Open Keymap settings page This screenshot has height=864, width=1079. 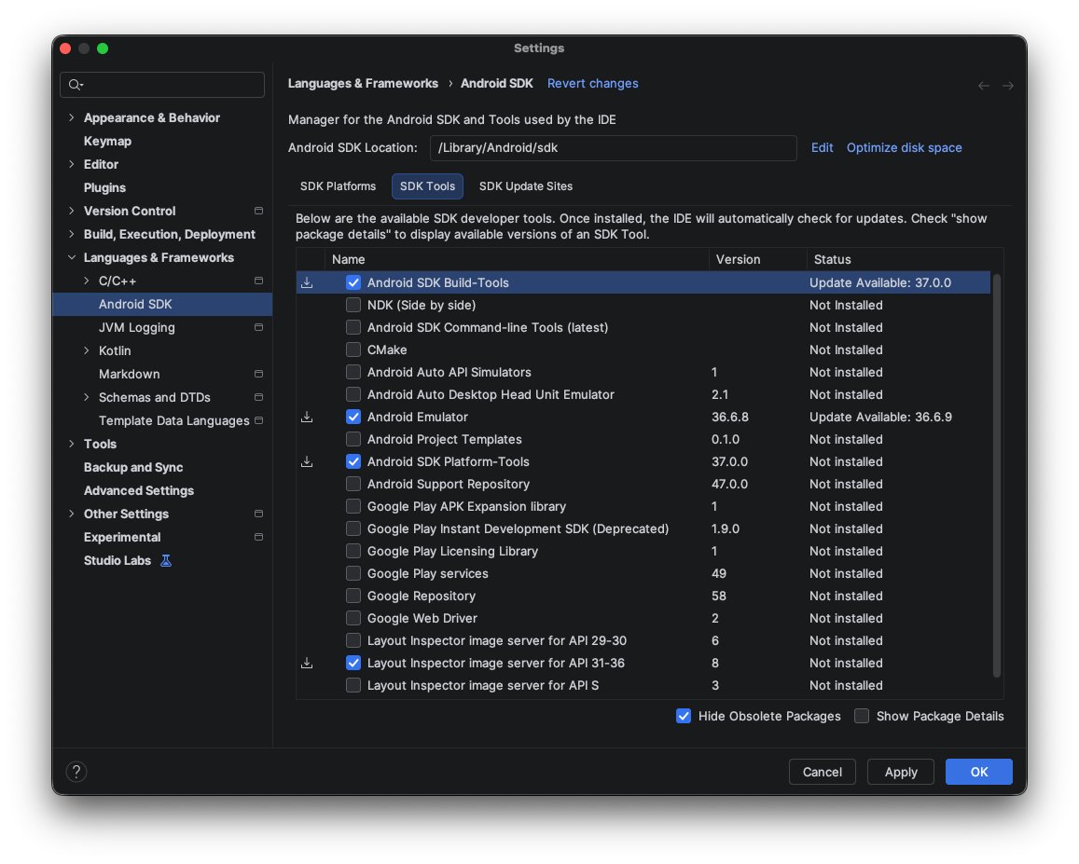[x=107, y=141]
